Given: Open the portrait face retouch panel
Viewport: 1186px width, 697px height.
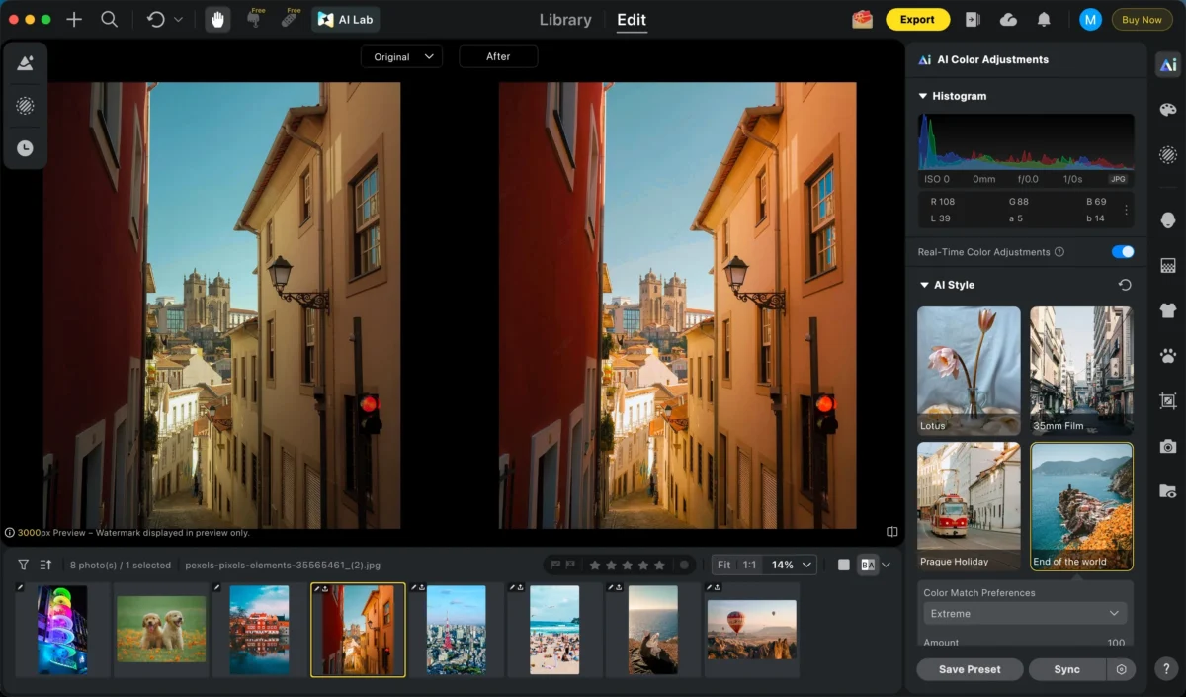Looking at the screenshot, I should pyautogui.click(x=1167, y=219).
